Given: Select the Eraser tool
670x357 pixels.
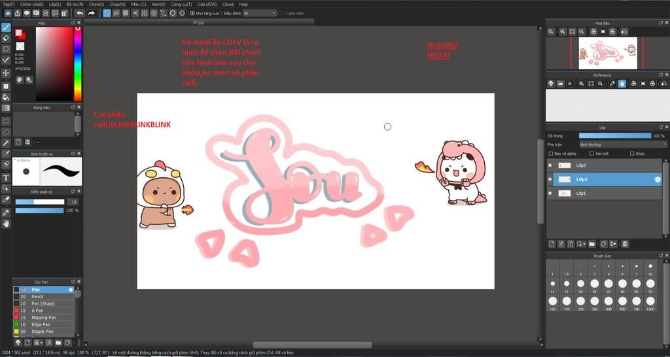Looking at the screenshot, I should (x=5, y=39).
